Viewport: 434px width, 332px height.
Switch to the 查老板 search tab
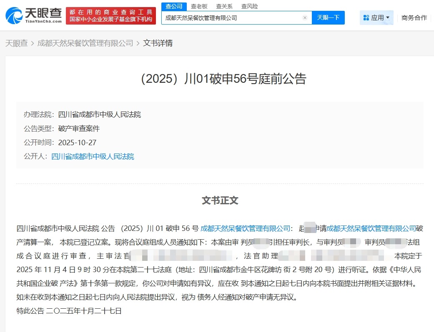(x=199, y=6)
